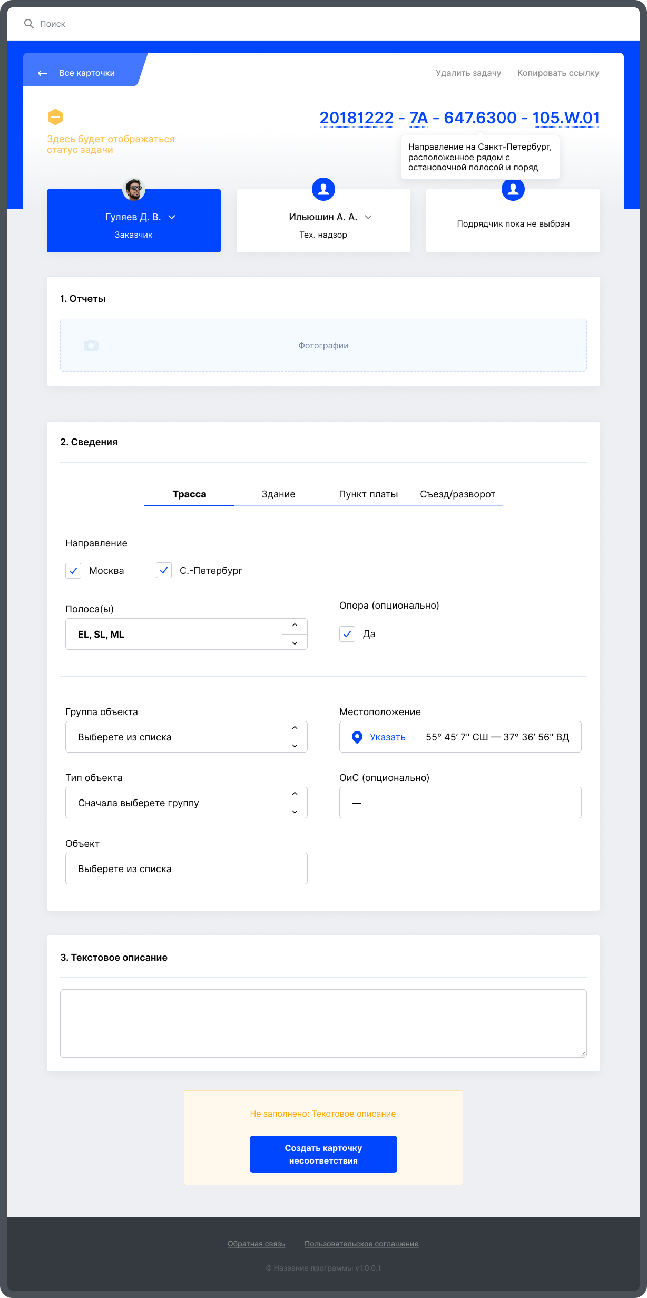
Task: Click the Ильюшин А. А. user icon
Action: pyautogui.click(x=323, y=189)
